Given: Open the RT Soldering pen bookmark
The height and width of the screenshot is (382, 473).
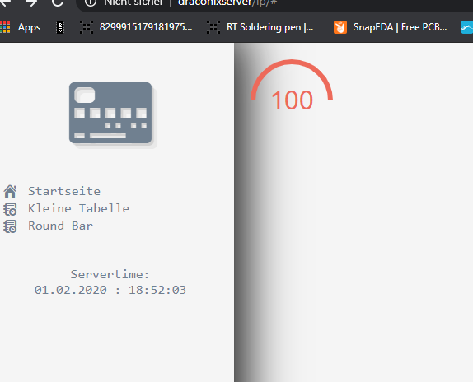Looking at the screenshot, I should point(270,27).
